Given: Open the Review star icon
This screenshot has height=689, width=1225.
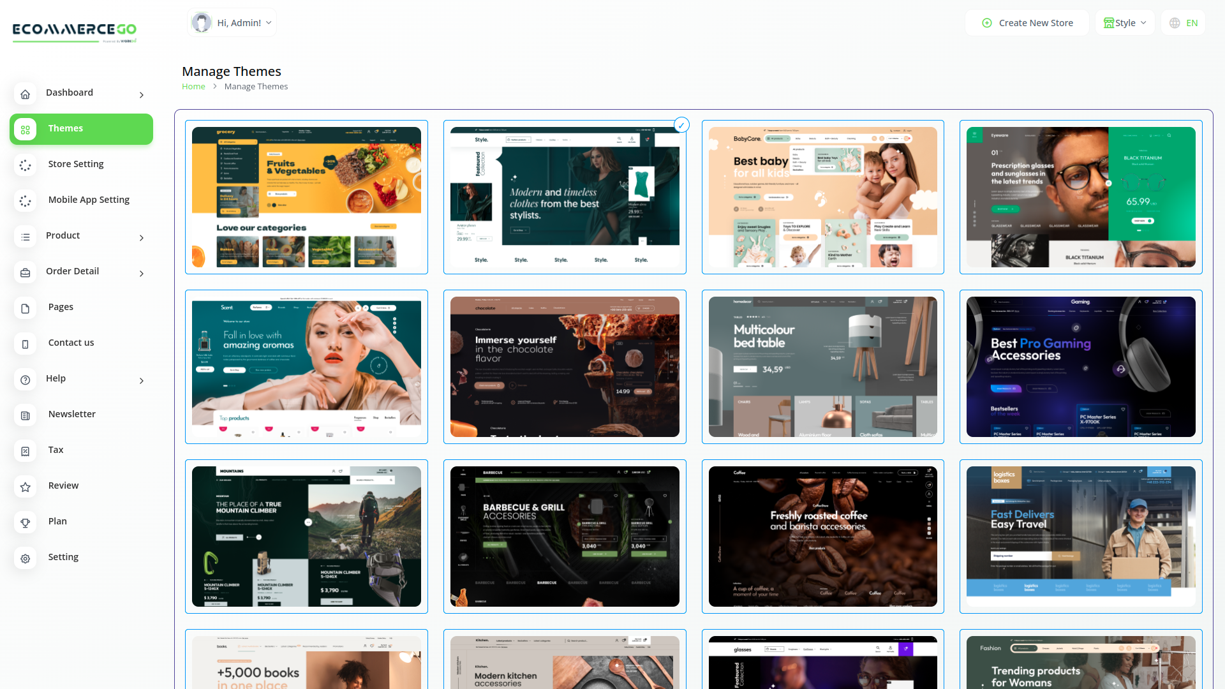Looking at the screenshot, I should 26,487.
